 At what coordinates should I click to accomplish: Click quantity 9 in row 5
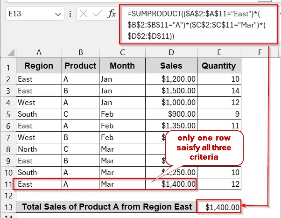[x=219, y=114]
